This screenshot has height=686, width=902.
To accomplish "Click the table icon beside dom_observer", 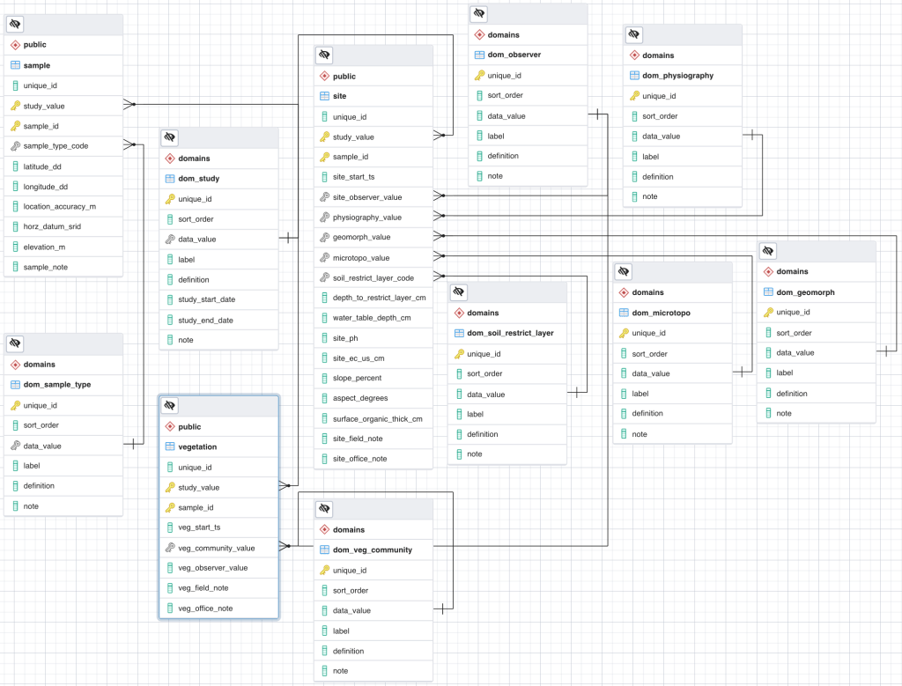I will tap(479, 55).
